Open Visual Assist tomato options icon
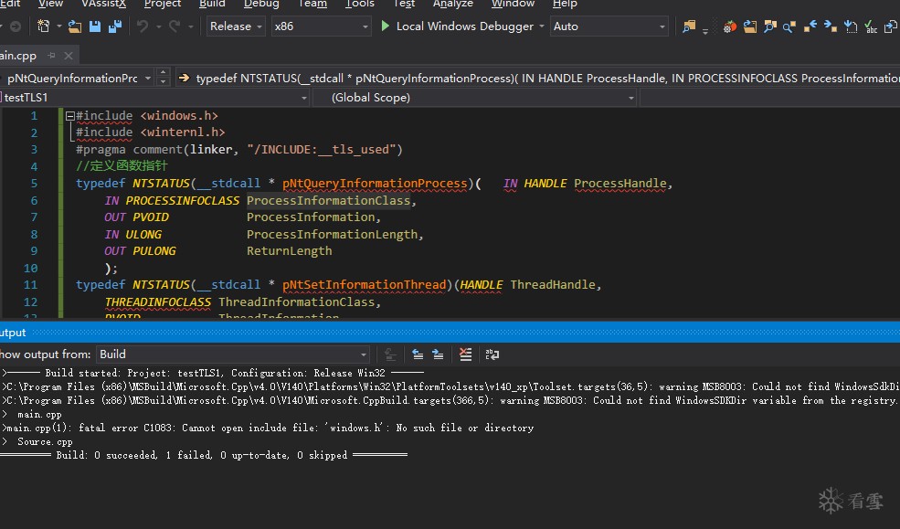Viewport: 900px width, 529px height. [x=729, y=26]
